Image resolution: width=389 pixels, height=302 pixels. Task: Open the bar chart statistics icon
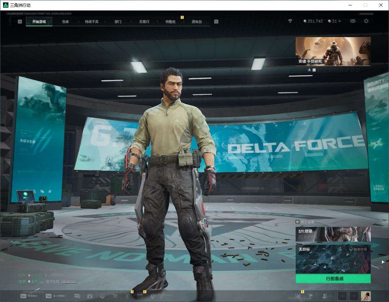click(x=298, y=296)
